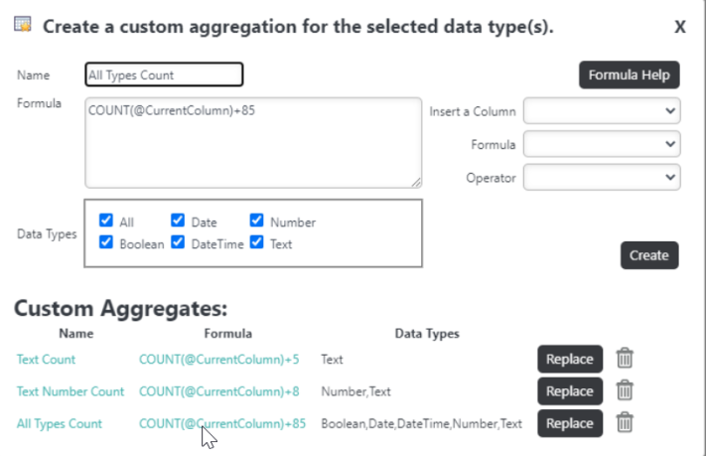
Task: Remove All Types Count using trash icon
Action: point(625,423)
